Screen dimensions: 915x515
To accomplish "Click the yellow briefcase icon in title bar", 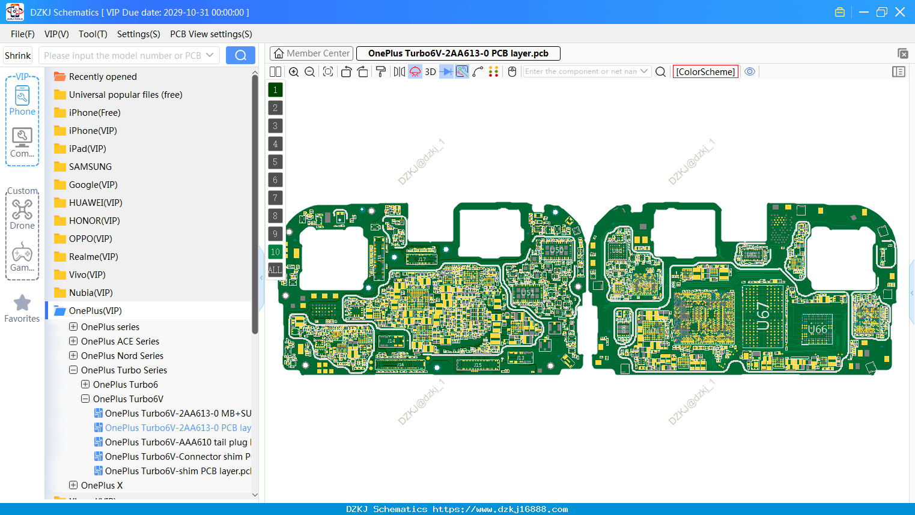I will (x=840, y=12).
